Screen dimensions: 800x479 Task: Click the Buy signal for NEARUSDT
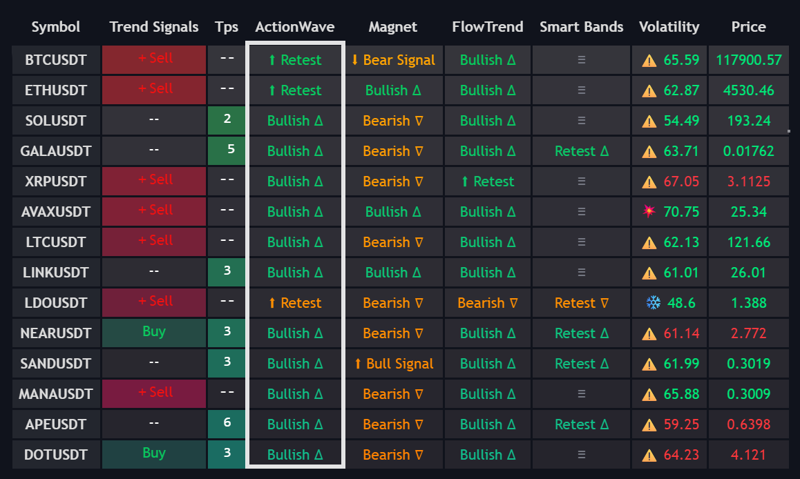[x=154, y=333]
